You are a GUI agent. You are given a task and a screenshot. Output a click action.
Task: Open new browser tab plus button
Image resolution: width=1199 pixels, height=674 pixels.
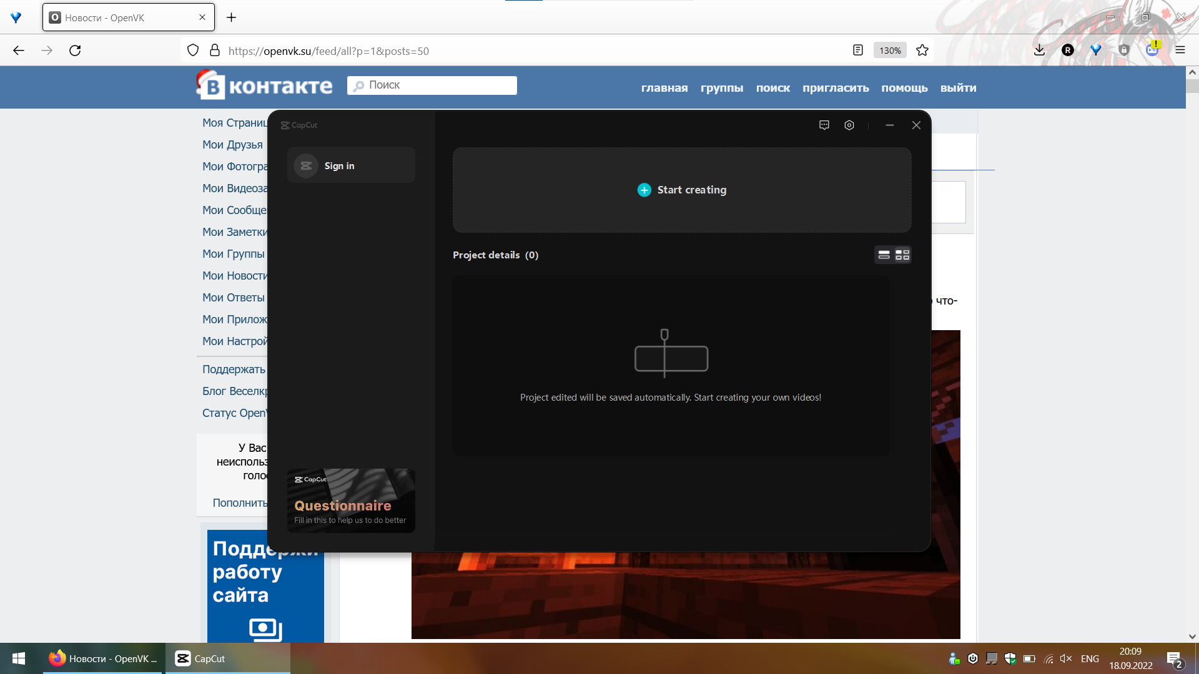[231, 17]
